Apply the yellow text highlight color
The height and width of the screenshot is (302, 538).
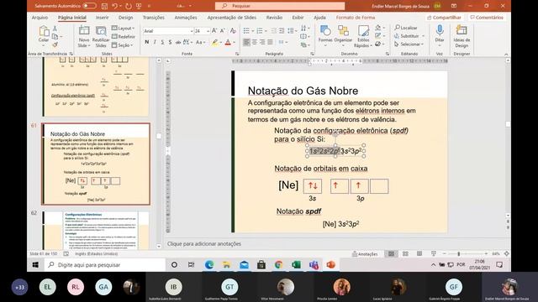click(215, 42)
